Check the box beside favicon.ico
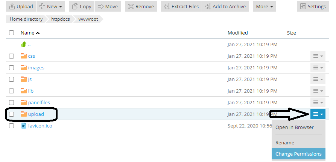Viewport: 336px width, 162px height. pyautogui.click(x=11, y=126)
